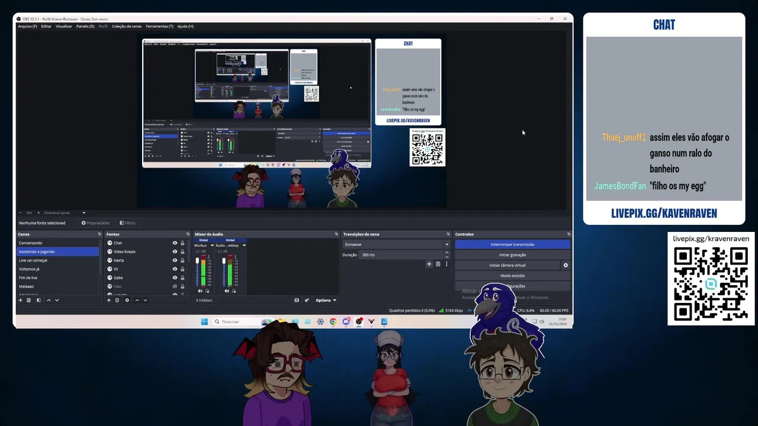758x426 pixels.
Task: Delete the selected scene with trash icon
Action: (28, 300)
